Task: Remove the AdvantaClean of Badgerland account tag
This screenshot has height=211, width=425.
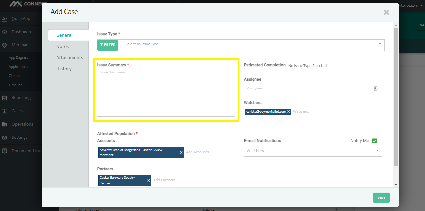Action: (181, 153)
